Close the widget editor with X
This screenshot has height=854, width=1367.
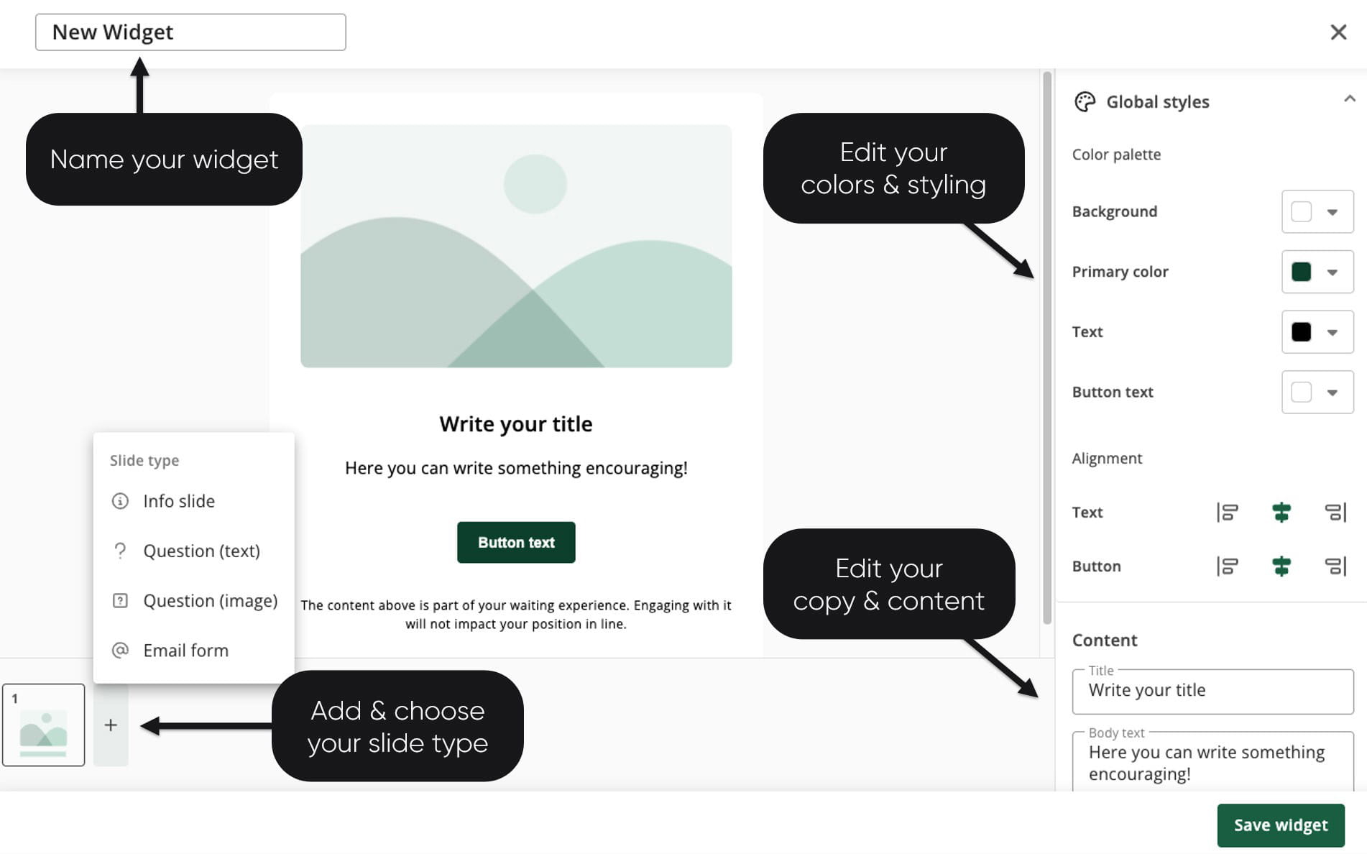tap(1338, 32)
